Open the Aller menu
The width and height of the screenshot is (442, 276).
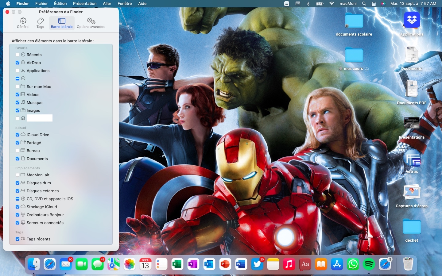click(x=107, y=3)
